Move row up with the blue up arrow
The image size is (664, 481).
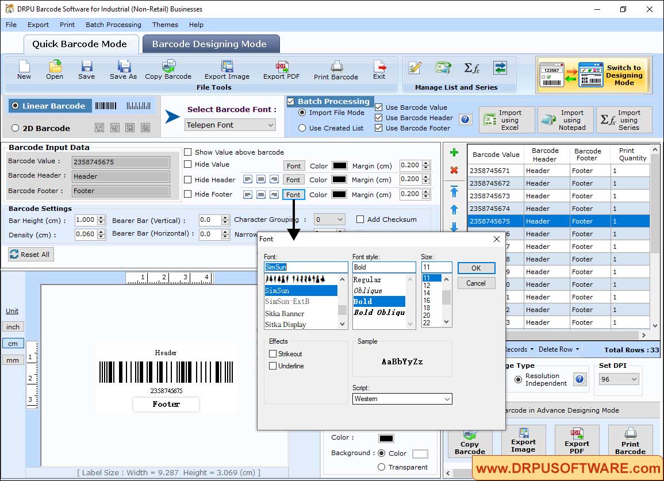pos(454,210)
